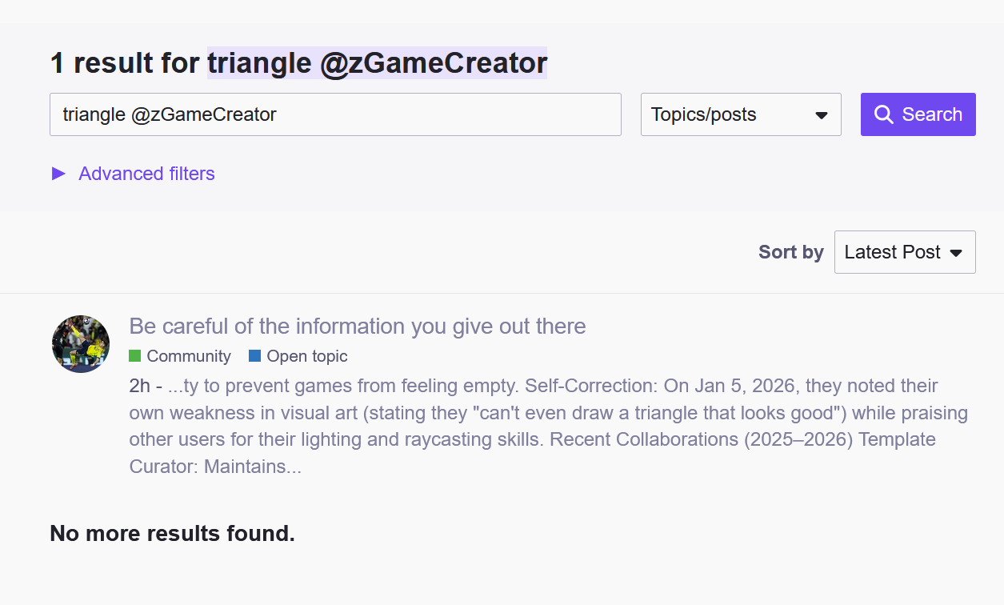Open the Latest Post sort dropdown
The image size is (1004, 605).
[x=904, y=252]
